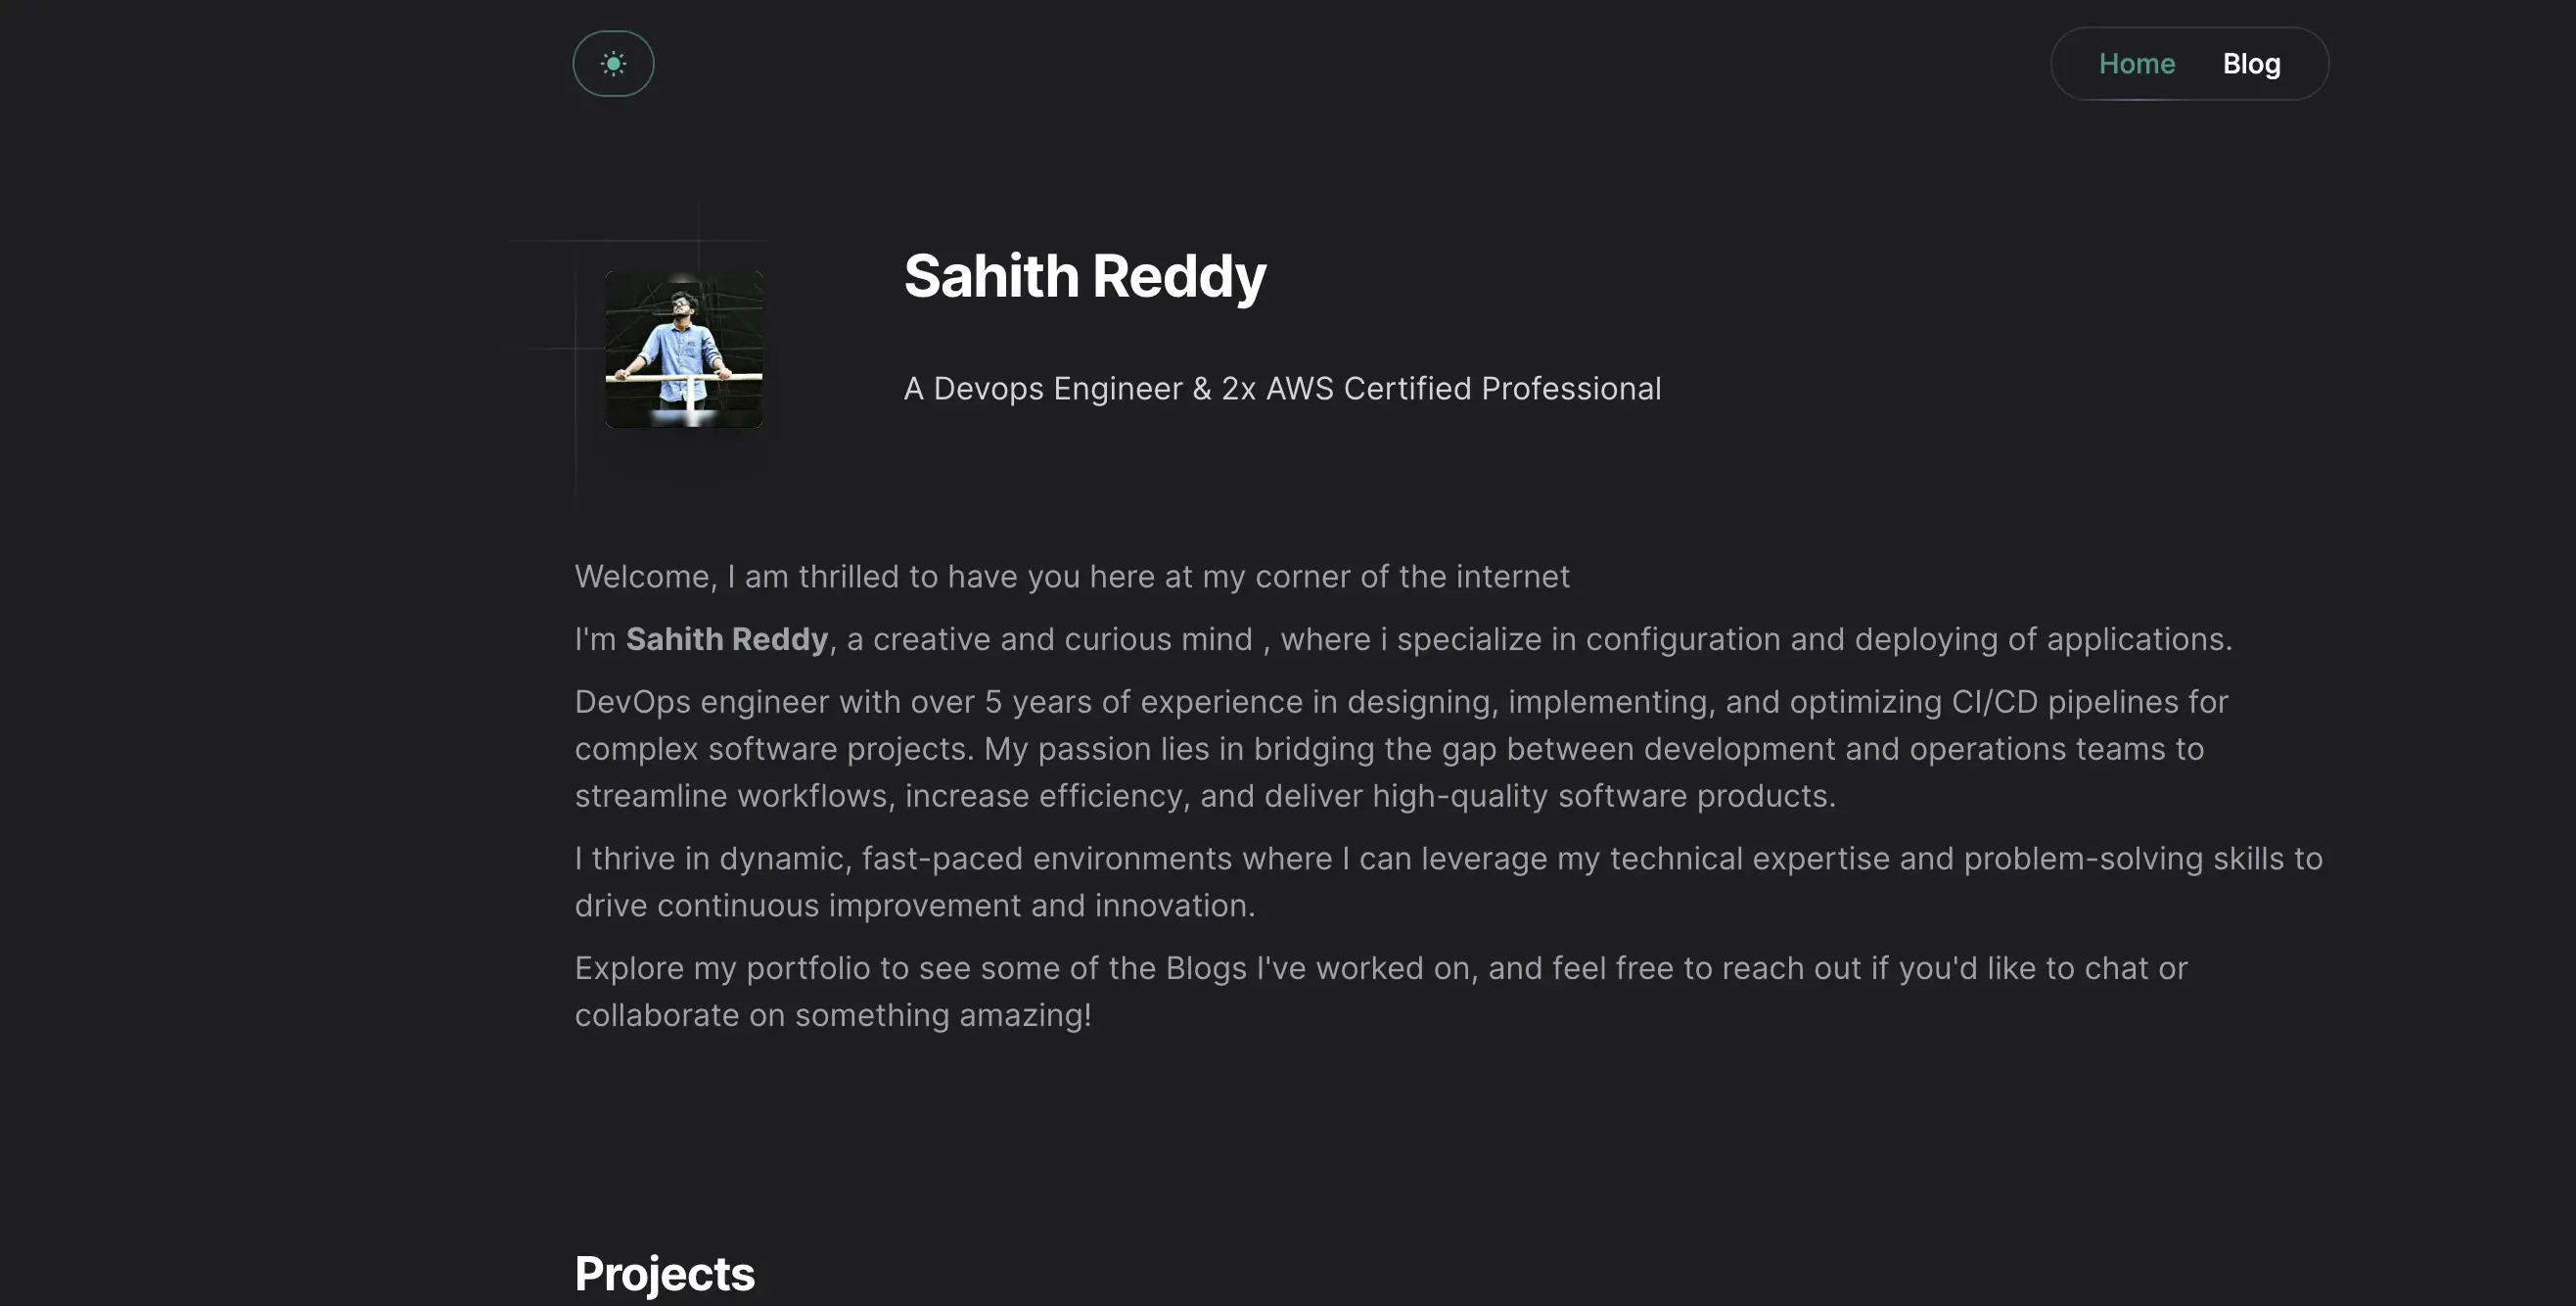Click the line drive continuous improvement and innovation
Screen dimensions: 2576x1306
click(x=915, y=906)
